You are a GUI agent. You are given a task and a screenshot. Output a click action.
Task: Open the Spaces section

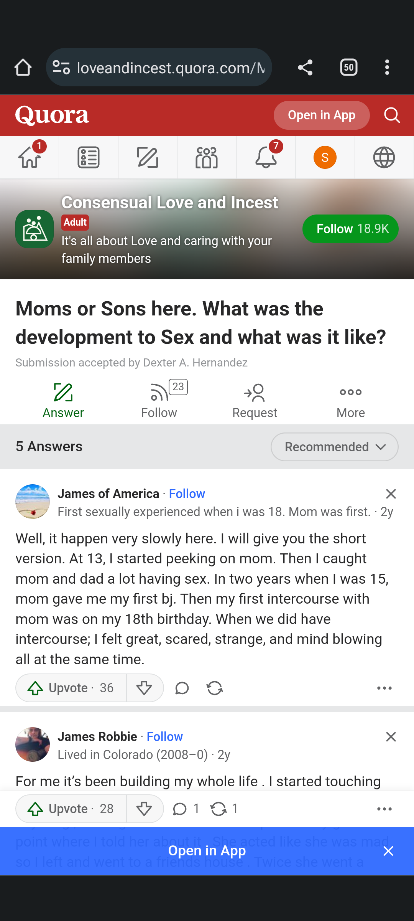(x=207, y=157)
